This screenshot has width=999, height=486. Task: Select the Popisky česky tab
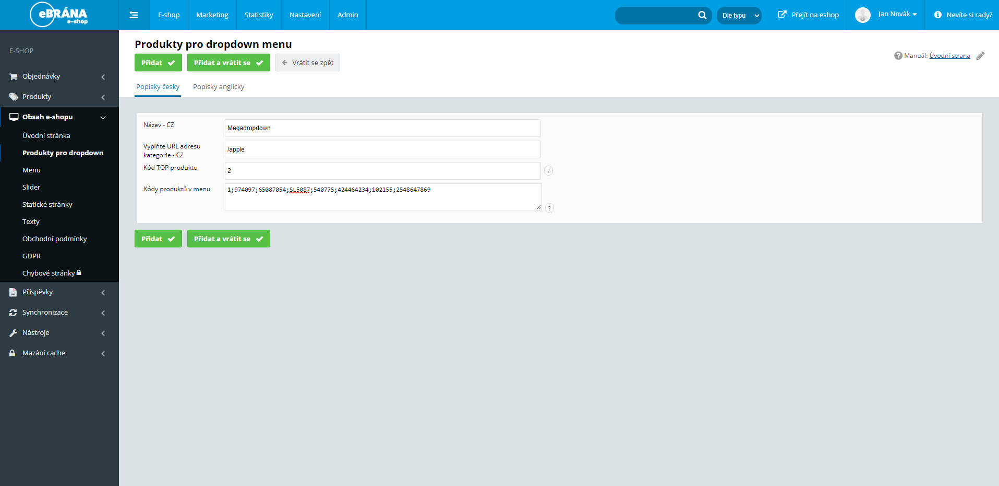click(158, 87)
